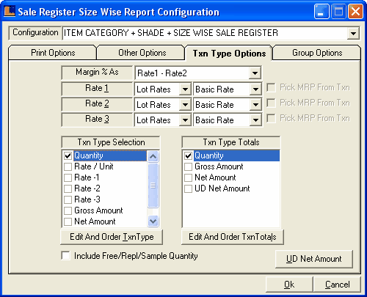Open the Group Options tab
This screenshot has width=367, height=297.
(x=317, y=53)
